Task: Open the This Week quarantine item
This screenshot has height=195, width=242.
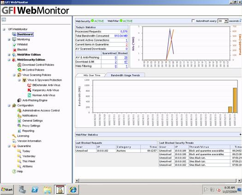Action: [x=29, y=162]
